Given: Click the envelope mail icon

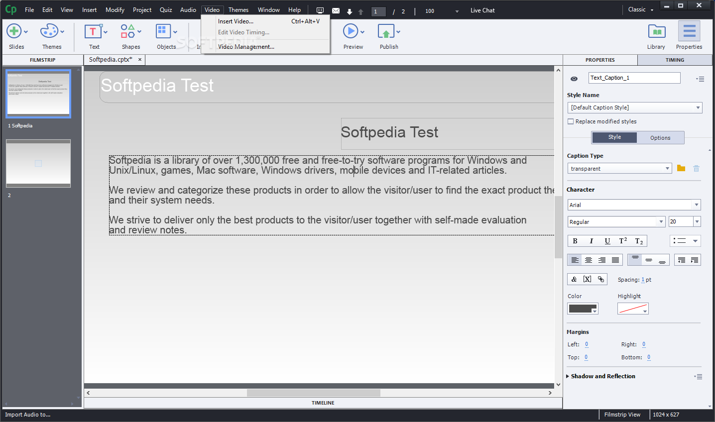Looking at the screenshot, I should click(336, 10).
